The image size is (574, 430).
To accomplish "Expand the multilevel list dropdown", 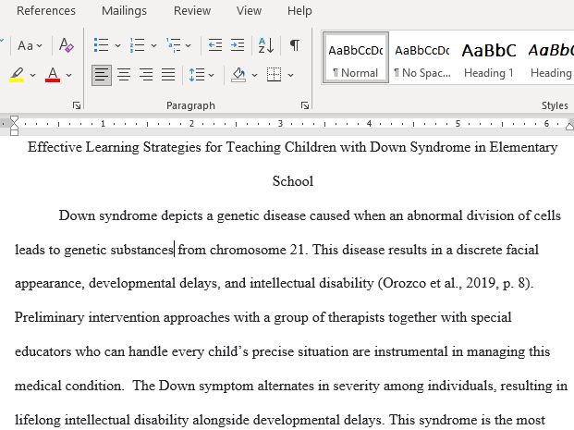I will click(189, 46).
